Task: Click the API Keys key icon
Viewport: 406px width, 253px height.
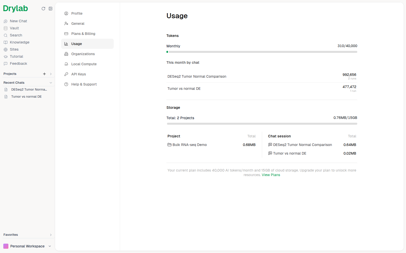Action: click(x=66, y=74)
